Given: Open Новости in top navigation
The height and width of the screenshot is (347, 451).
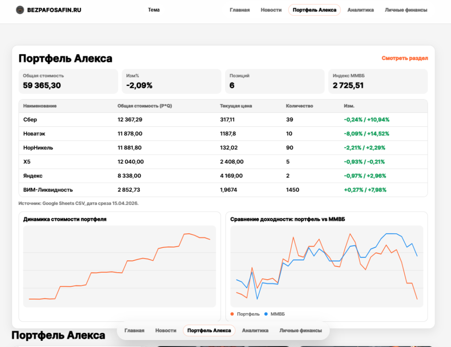Looking at the screenshot, I should coord(271,10).
